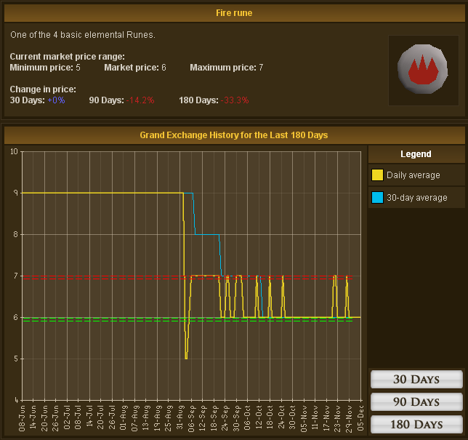This screenshot has width=468, height=440.
Task: Click the 30-day average legend label
Action: (x=417, y=197)
